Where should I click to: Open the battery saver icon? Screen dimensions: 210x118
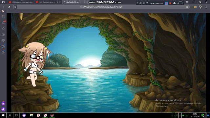point(195,7)
